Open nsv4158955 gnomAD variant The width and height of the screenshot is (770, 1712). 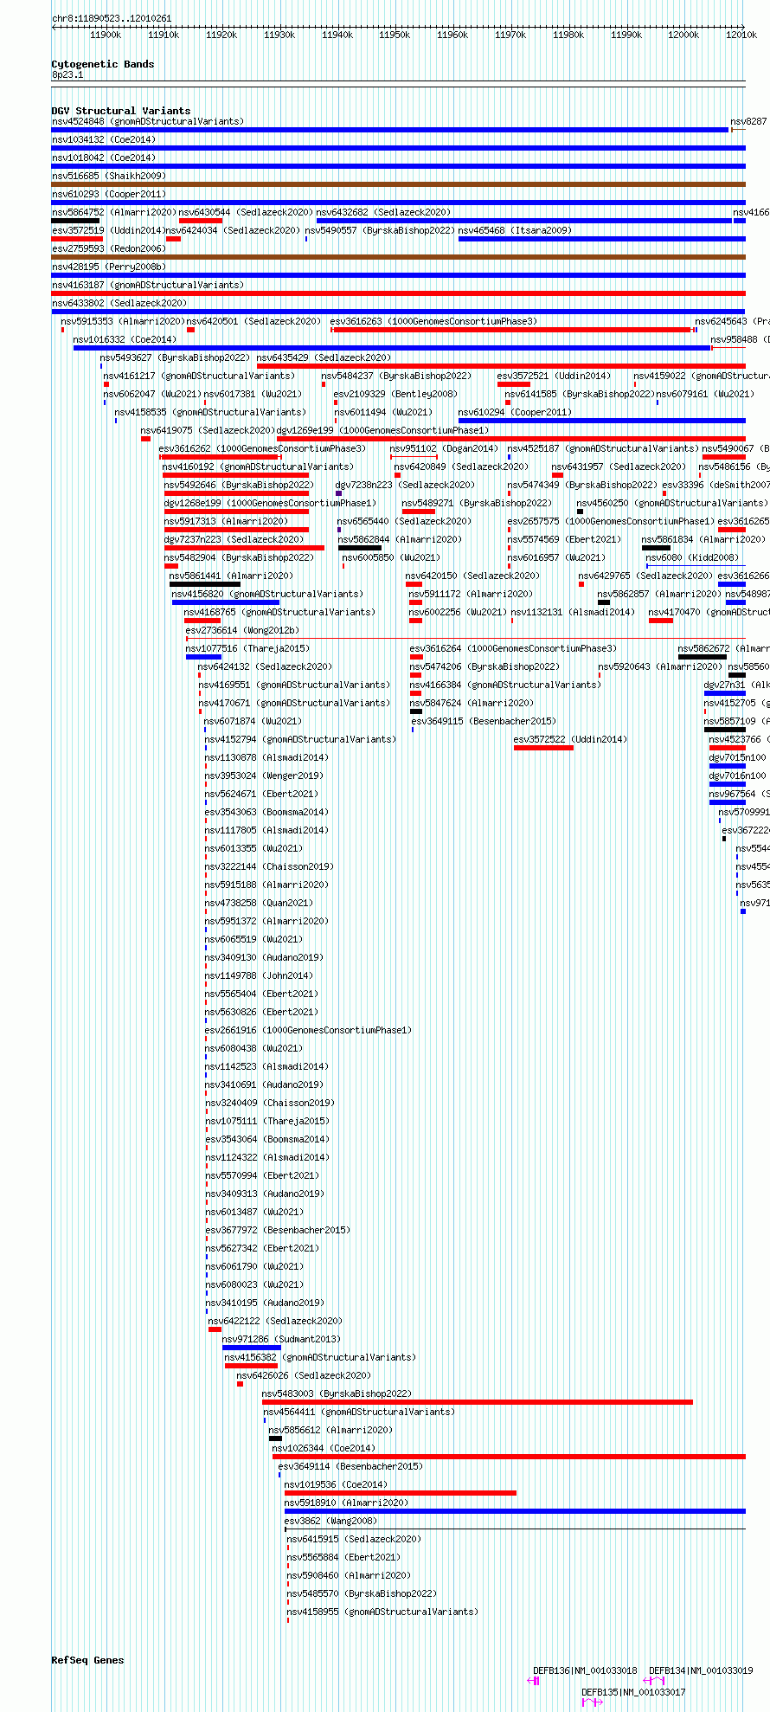coord(382,1612)
